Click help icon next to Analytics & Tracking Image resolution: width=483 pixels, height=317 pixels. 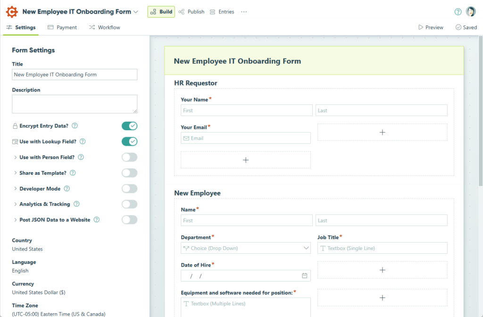click(x=76, y=204)
